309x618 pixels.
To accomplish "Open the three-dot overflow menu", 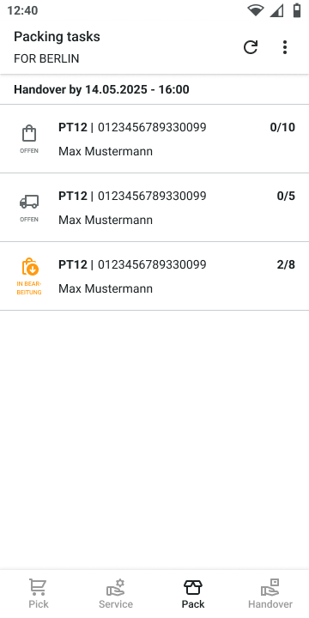I will tap(285, 47).
